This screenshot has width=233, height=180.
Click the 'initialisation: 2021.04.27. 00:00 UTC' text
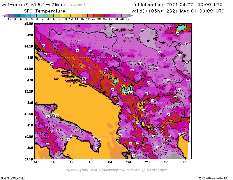pos(178,5)
